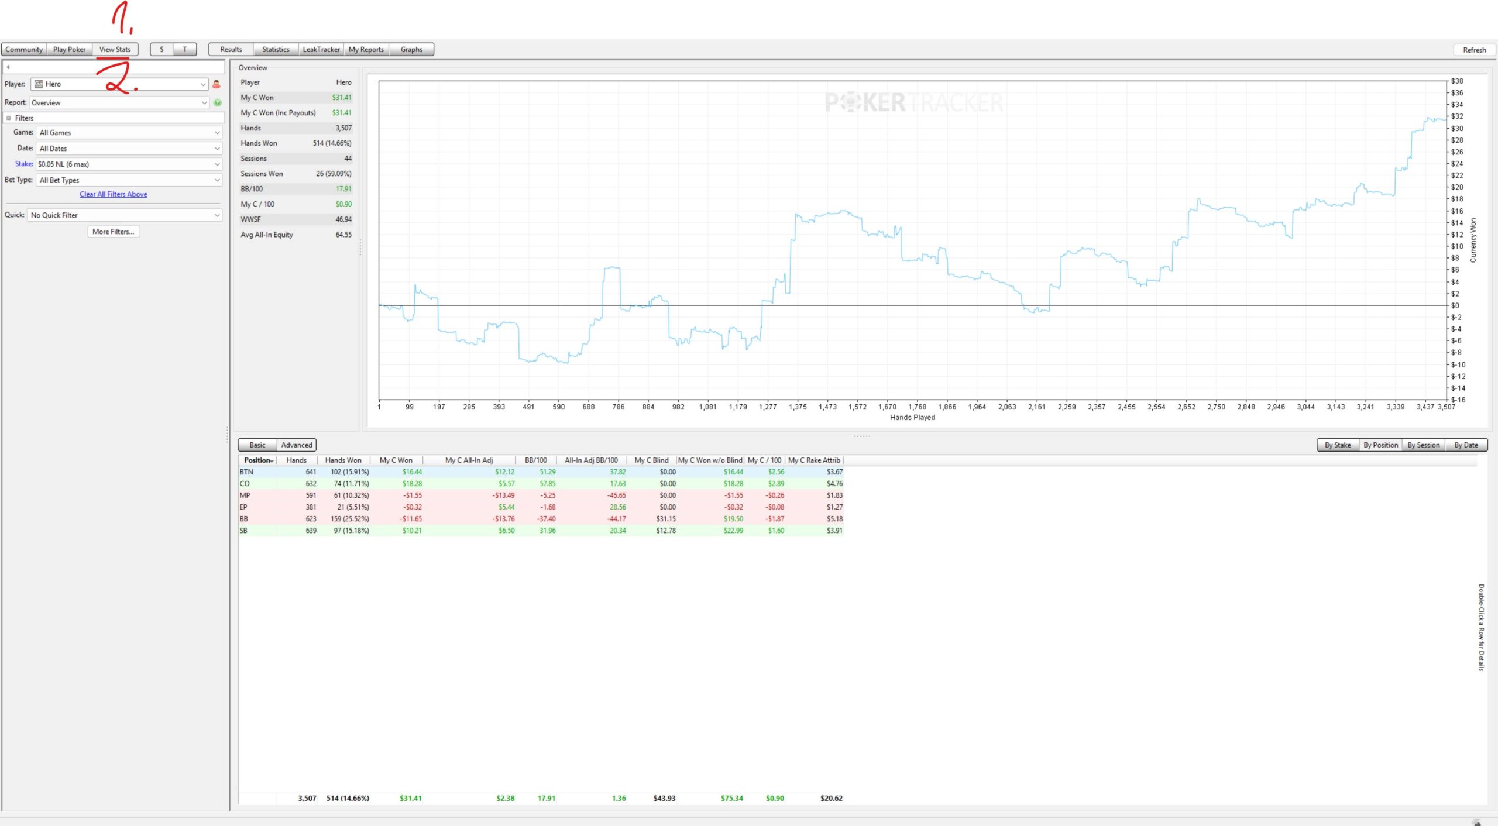The width and height of the screenshot is (1498, 826).
Task: Open the Bet Type dropdown
Action: coord(129,180)
